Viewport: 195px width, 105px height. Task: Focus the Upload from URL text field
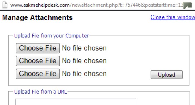pyautogui.click(x=76, y=102)
